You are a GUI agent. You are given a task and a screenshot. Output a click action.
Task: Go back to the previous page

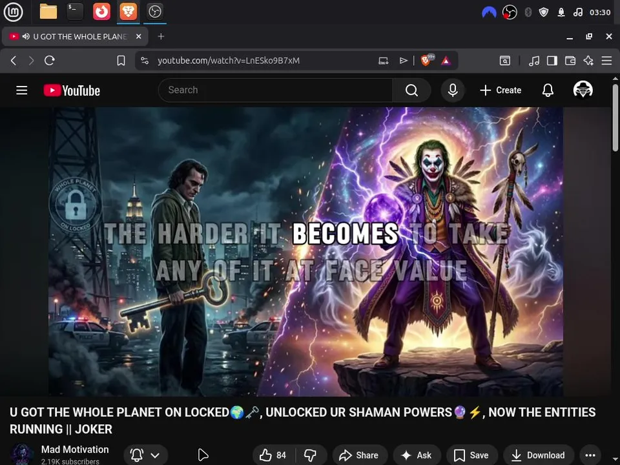pos(14,61)
